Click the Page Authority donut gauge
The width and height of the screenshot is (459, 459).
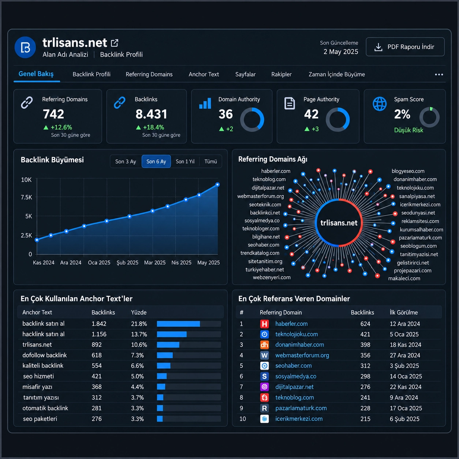click(x=338, y=120)
